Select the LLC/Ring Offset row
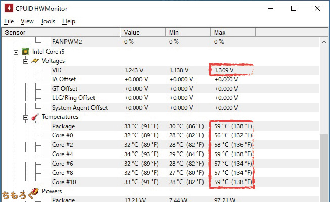 tap(185, 98)
